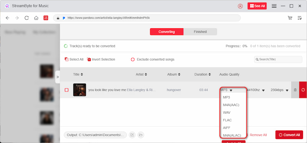
Task: Open the 256kbps bitrate dropdown
Action: click(x=280, y=90)
